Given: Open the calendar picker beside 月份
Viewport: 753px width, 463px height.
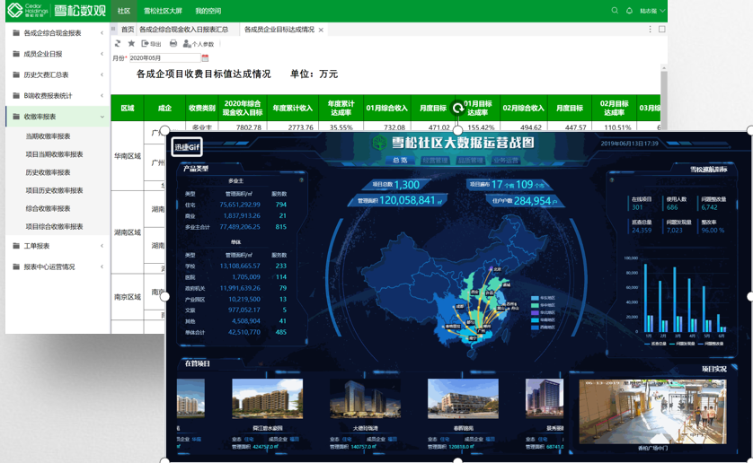Looking at the screenshot, I should (205, 58).
